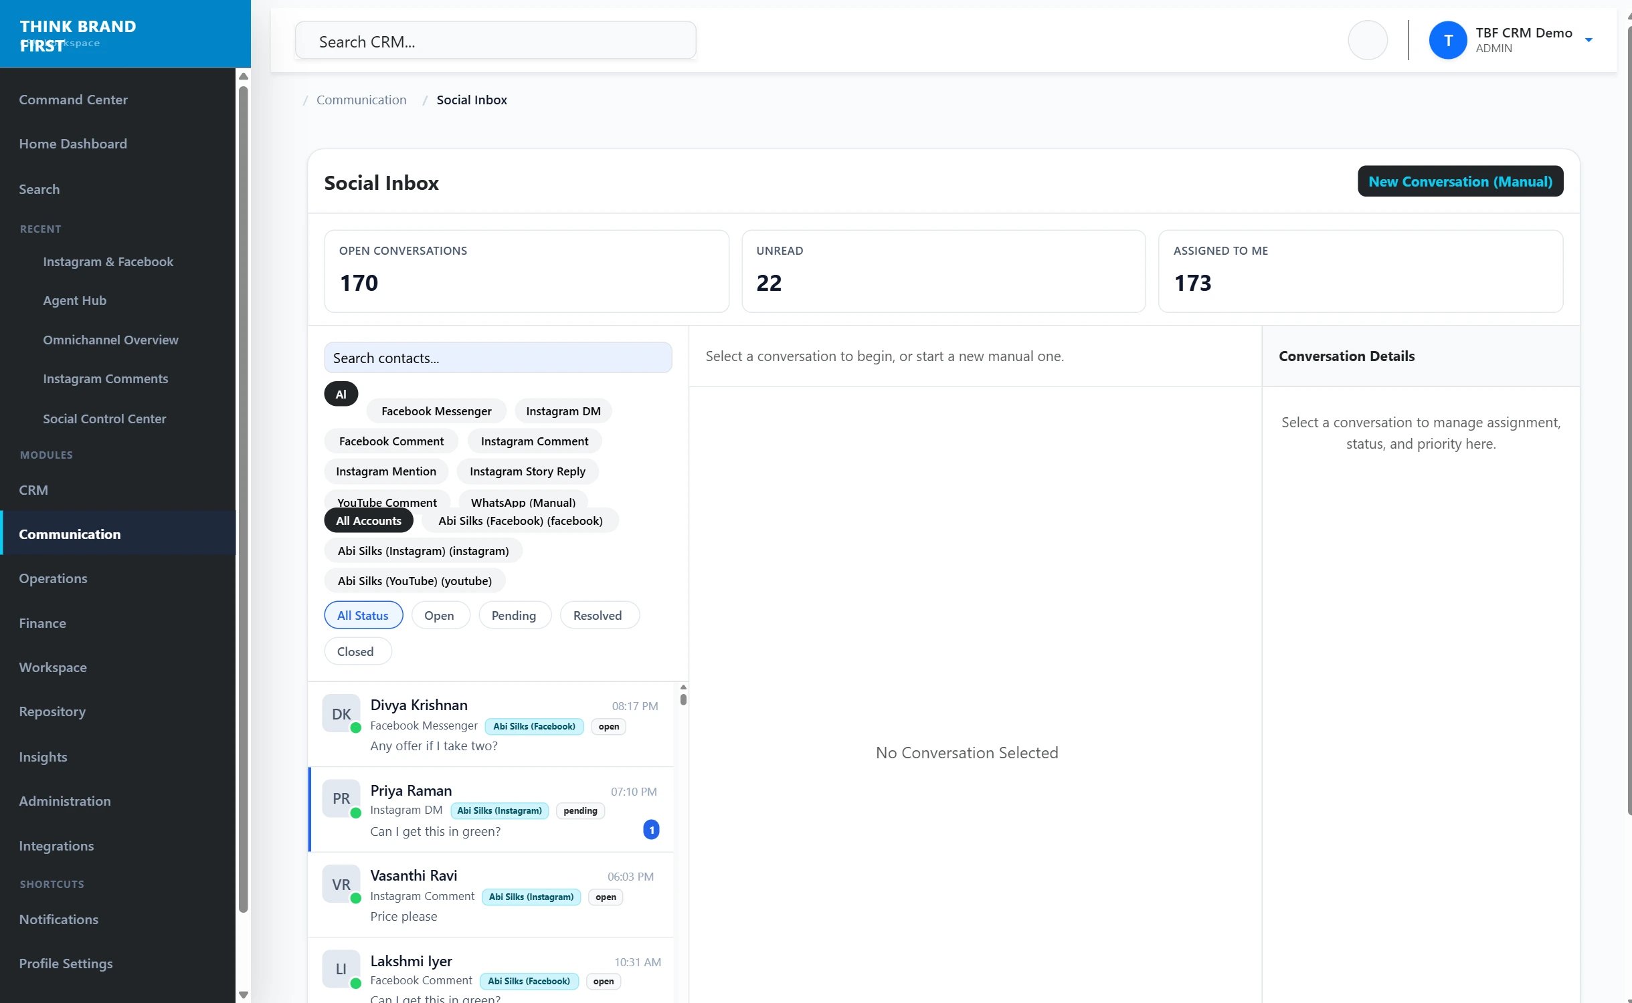
Task: Filter by Instagram DM channel
Action: point(563,411)
